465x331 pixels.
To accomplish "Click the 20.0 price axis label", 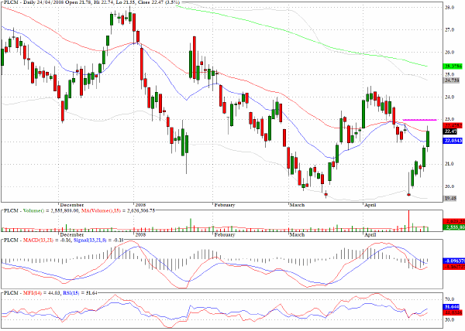I will (449, 186).
